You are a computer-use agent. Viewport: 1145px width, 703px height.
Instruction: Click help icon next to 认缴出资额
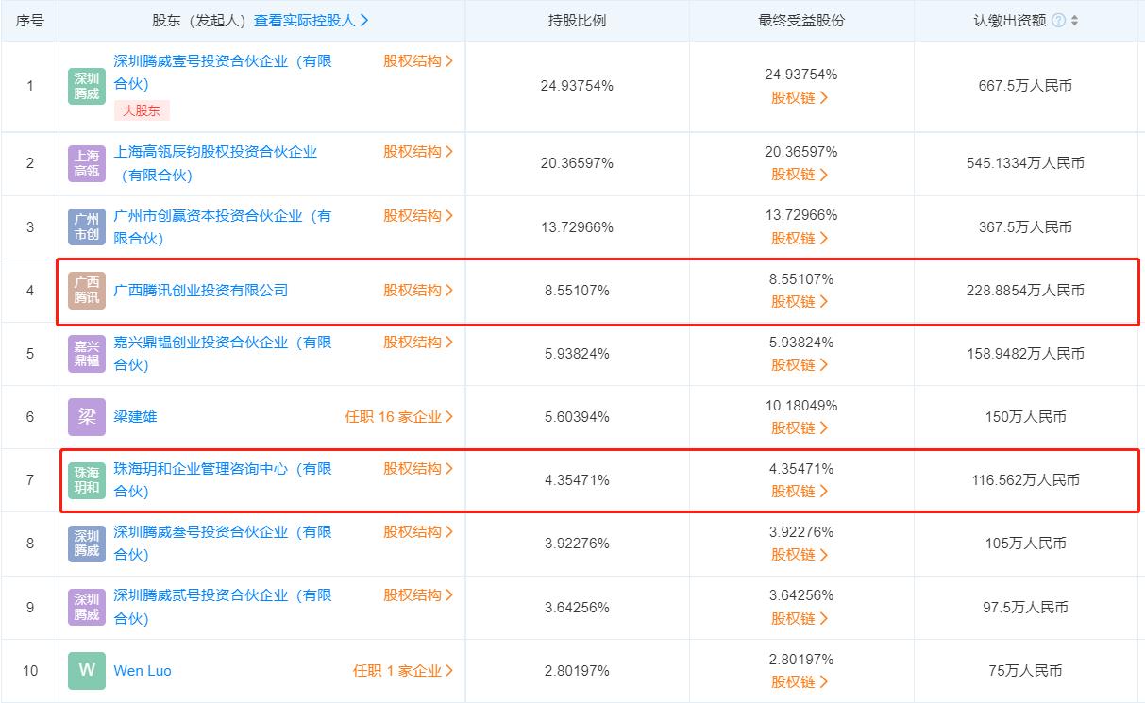pyautogui.click(x=1058, y=21)
